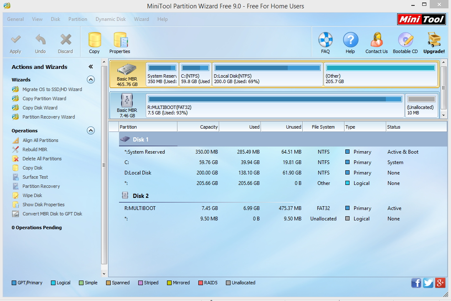Select the D:Local Disk table row
This screenshot has width=451, height=301.
283,173
